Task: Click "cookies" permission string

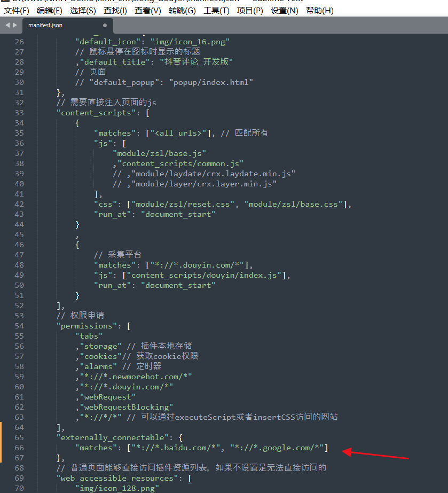Action: point(100,357)
